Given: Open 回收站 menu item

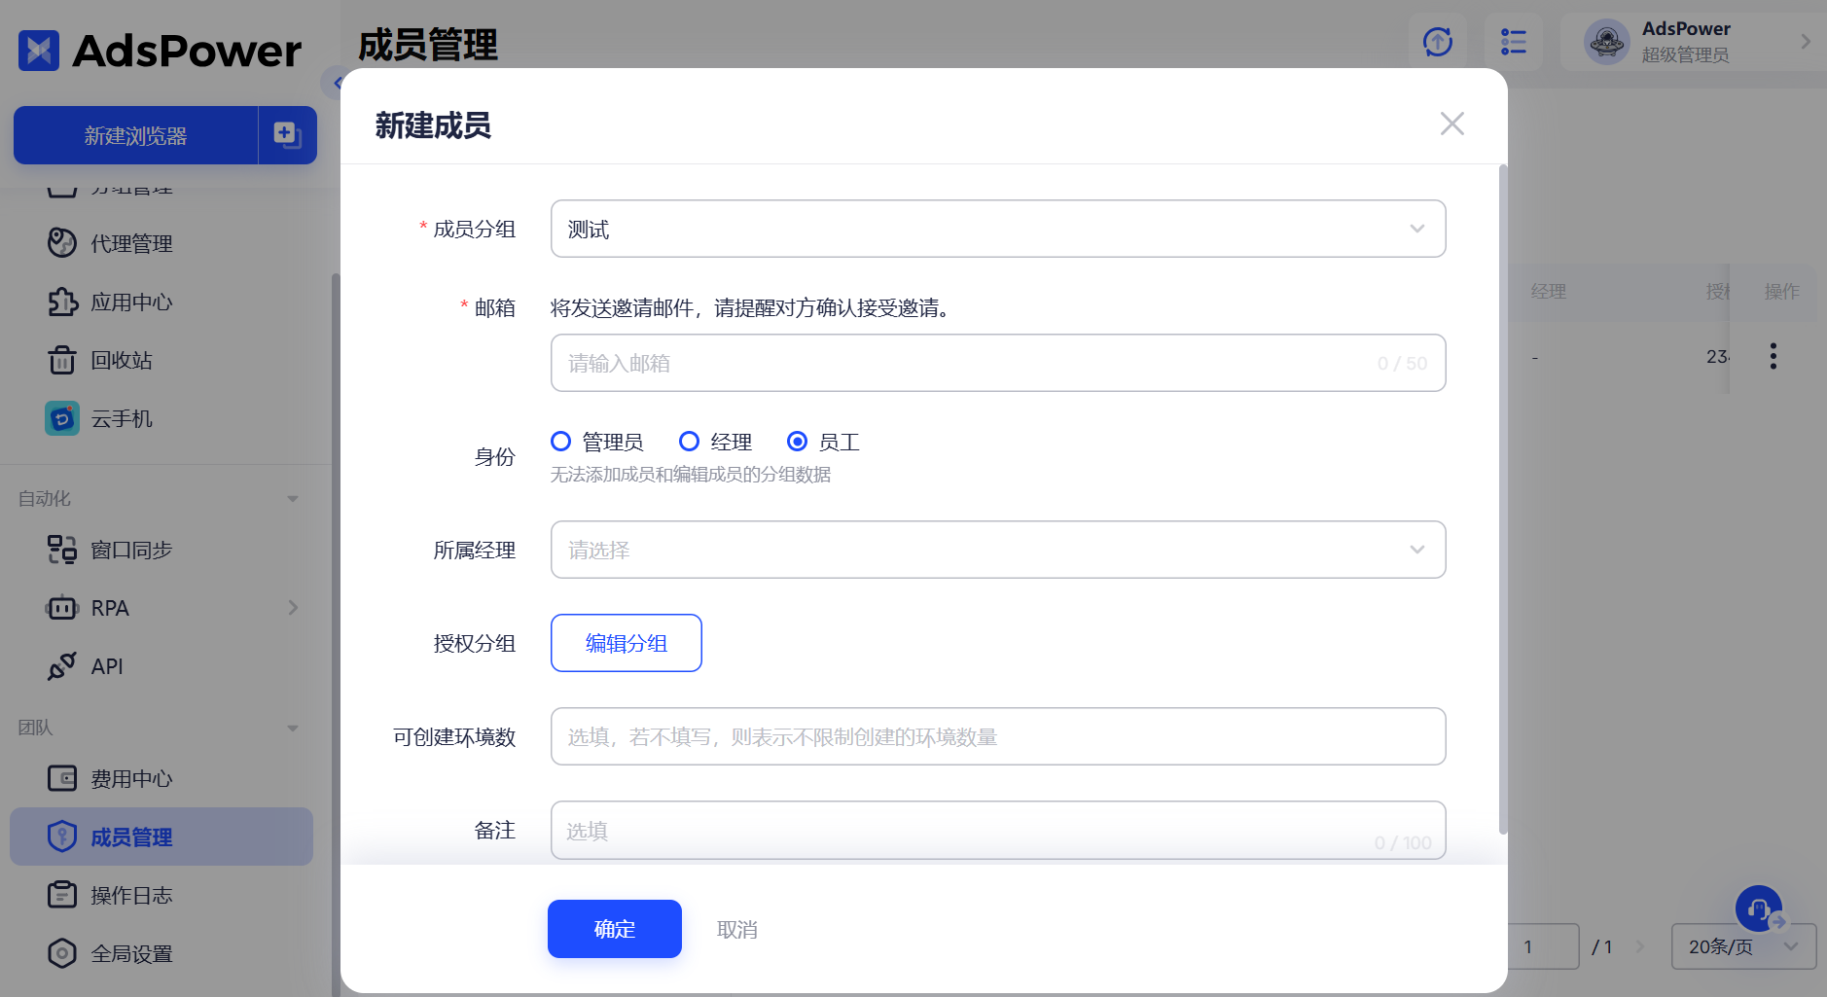Looking at the screenshot, I should pos(122,361).
